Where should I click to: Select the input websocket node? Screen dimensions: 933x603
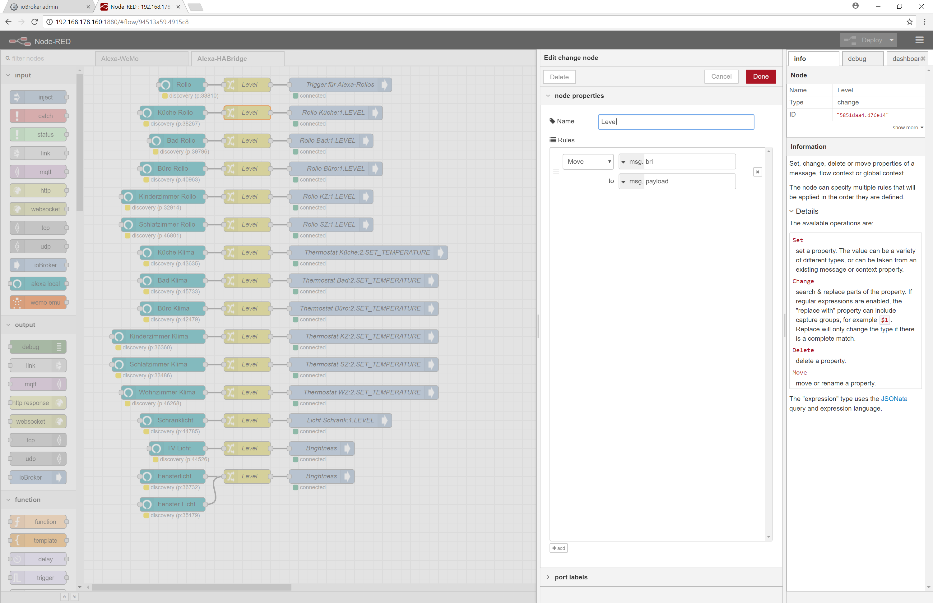(38, 209)
